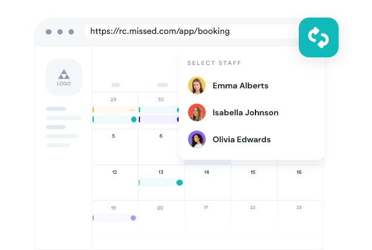Screen dimensions: 372x250
Task: Select calendar day 14
Action: click(x=206, y=173)
